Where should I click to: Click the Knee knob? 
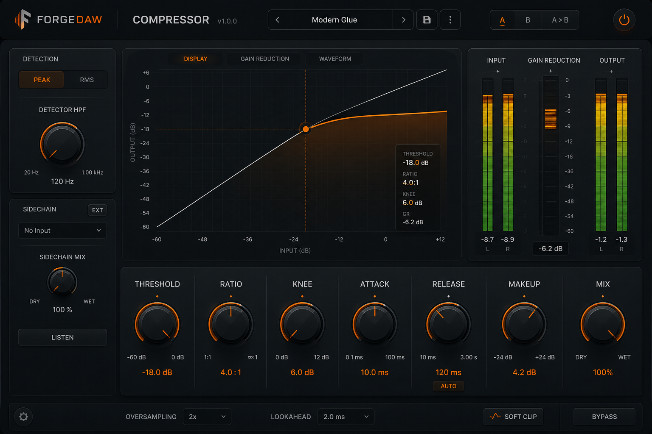[302, 325]
